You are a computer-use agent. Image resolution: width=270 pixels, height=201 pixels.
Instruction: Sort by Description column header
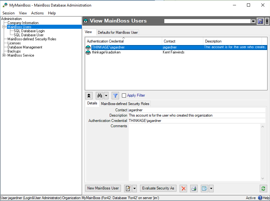tap(233, 41)
